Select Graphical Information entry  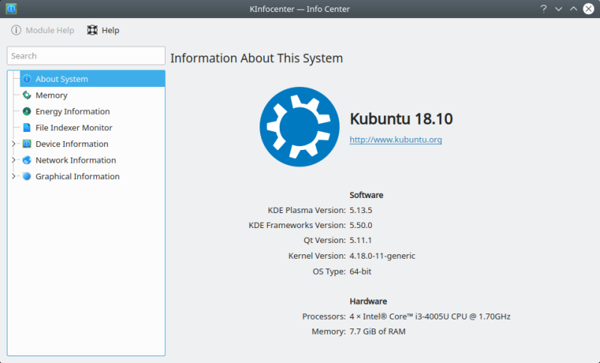coord(78,176)
